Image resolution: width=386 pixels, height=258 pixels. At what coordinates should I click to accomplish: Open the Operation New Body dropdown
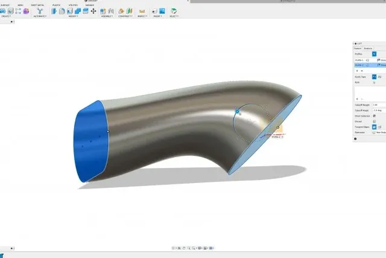pyautogui.click(x=379, y=132)
